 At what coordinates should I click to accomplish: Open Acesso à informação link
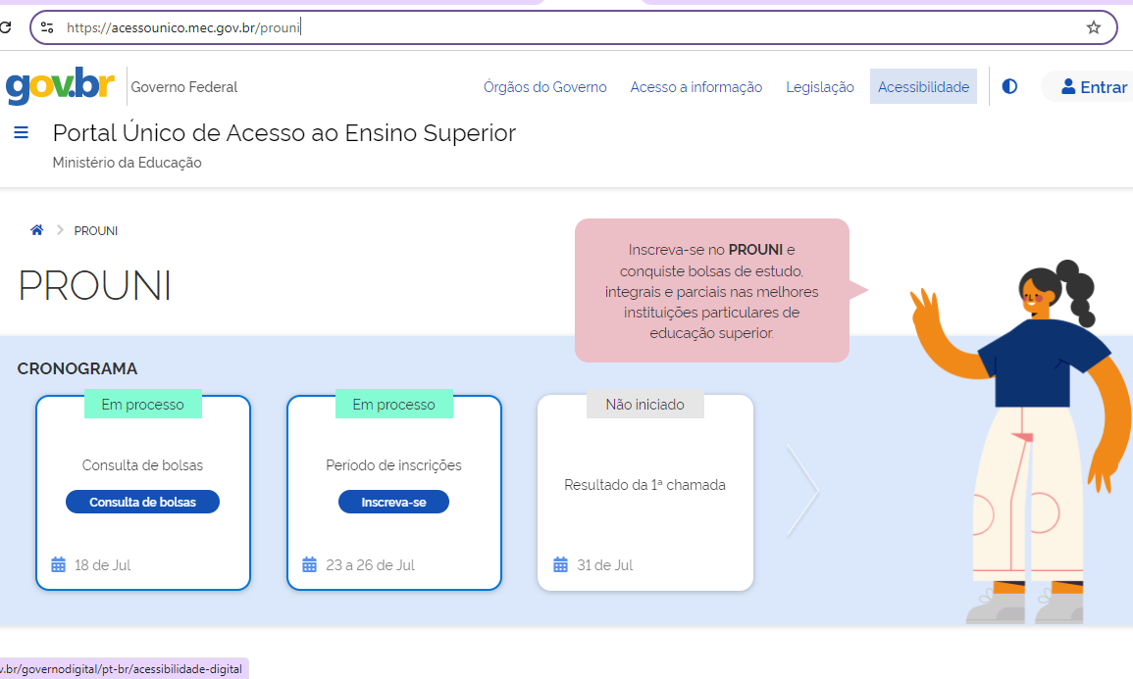pyautogui.click(x=695, y=86)
